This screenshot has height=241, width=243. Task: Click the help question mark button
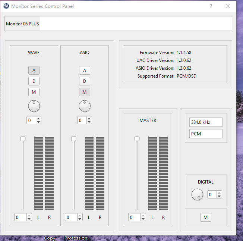(211, 6)
